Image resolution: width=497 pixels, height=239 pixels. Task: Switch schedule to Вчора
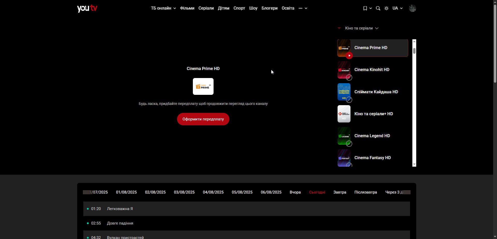tap(295, 192)
